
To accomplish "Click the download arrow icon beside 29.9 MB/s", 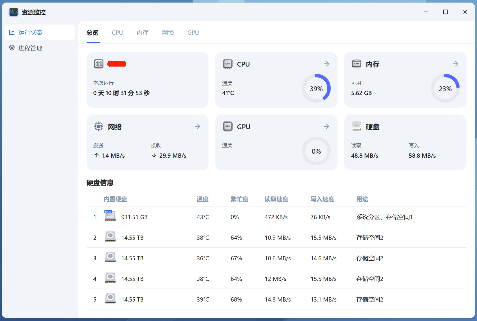I will 154,155.
